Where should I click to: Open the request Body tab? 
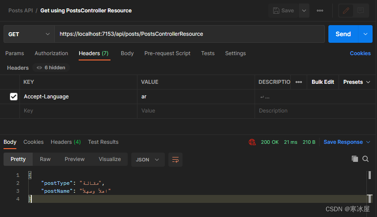(x=127, y=53)
